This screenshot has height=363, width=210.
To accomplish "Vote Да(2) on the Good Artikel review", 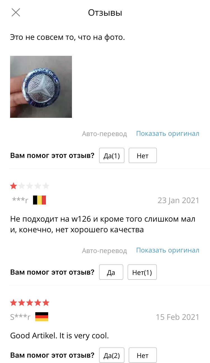I will 112,355.
